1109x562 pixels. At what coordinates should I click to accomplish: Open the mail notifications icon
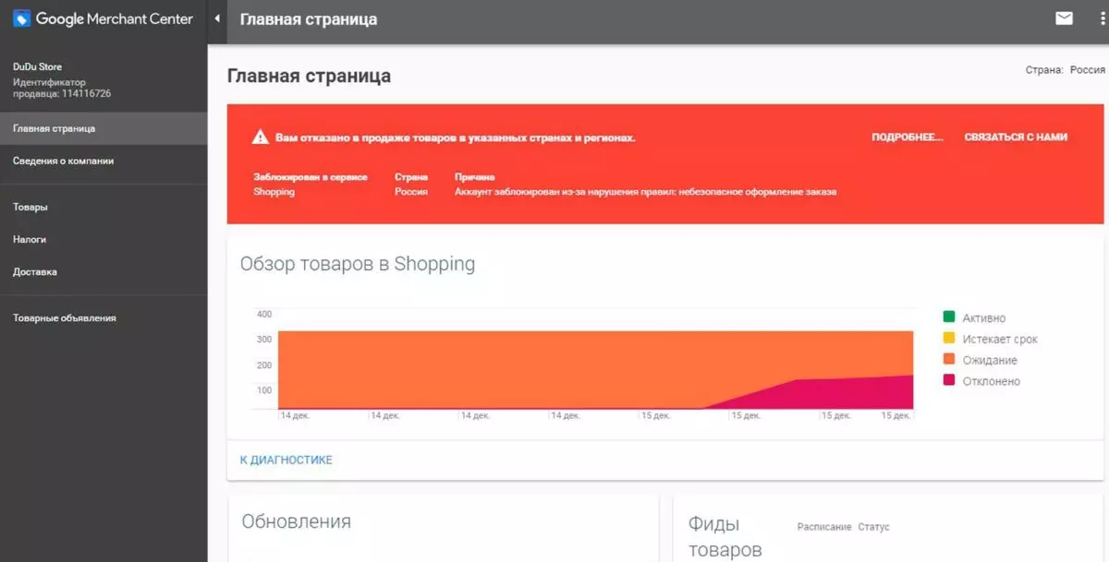1064,18
